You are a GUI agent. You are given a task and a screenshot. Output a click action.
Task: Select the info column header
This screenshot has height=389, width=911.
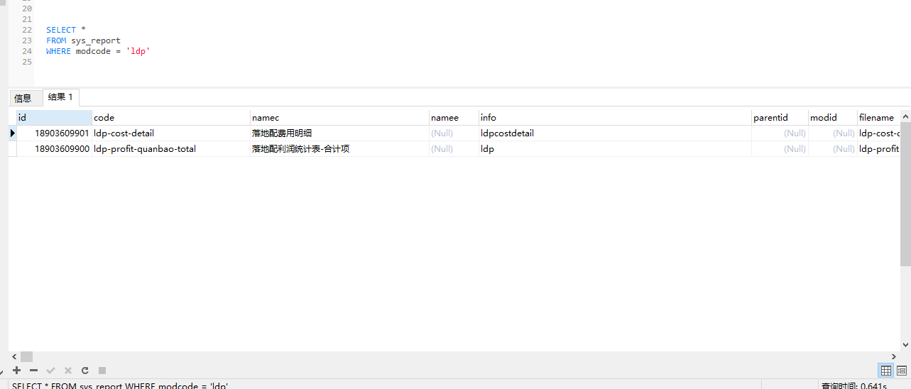click(x=615, y=118)
